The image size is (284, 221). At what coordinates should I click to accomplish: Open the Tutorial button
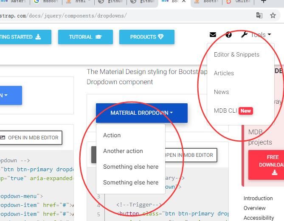click(x=85, y=37)
